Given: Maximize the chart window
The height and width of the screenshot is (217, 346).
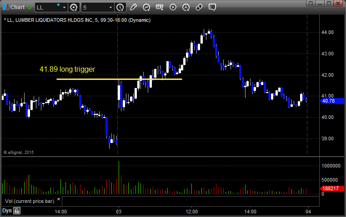Looking at the screenshot, I should (329, 3).
